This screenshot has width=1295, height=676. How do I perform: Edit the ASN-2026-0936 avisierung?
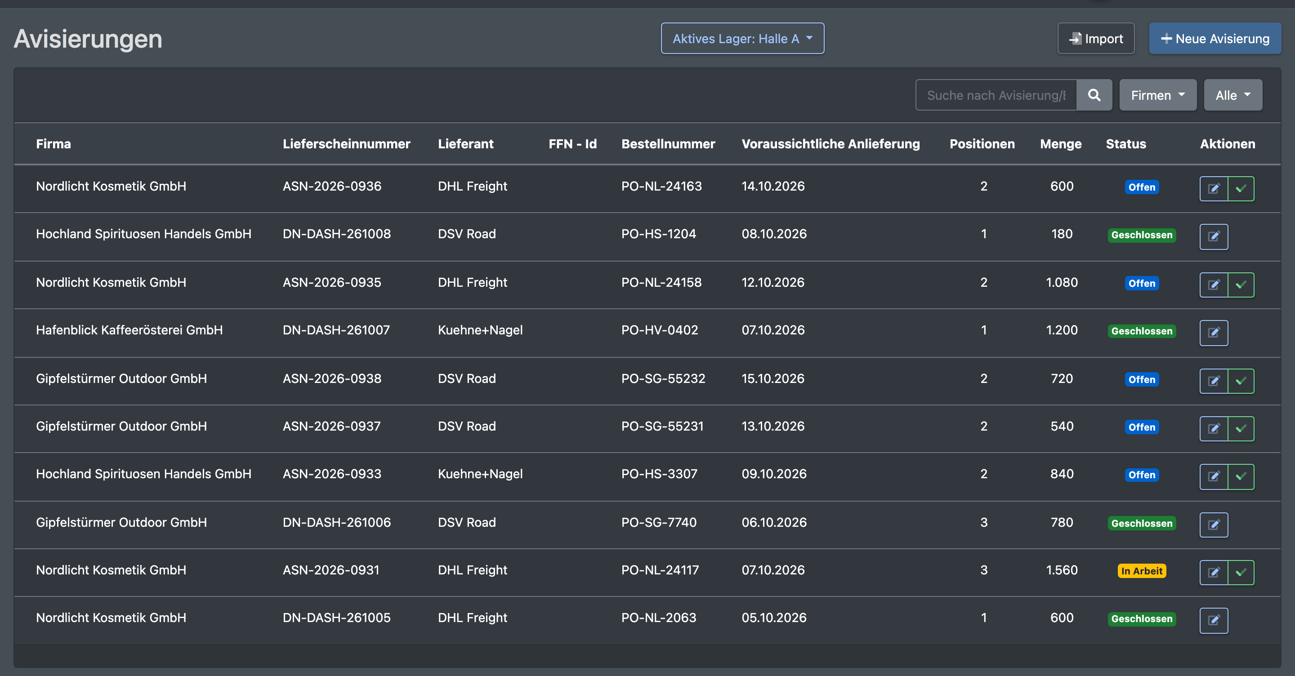tap(1214, 188)
